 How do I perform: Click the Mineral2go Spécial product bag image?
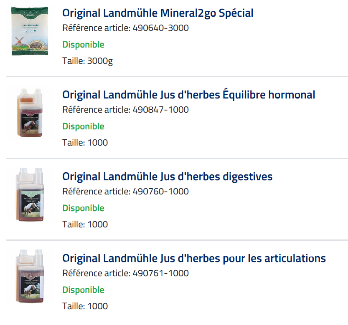30,31
